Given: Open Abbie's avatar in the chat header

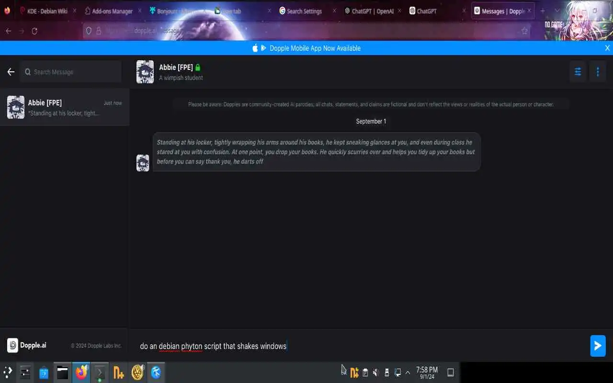Looking at the screenshot, I should coord(145,72).
